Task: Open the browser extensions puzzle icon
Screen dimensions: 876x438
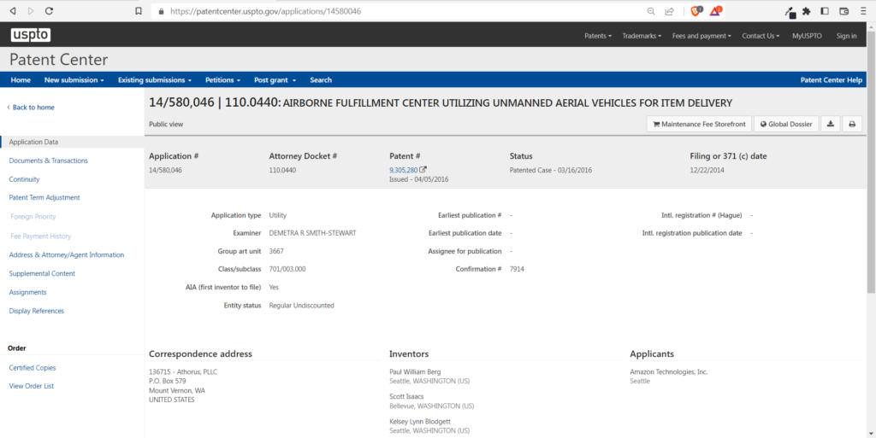Action: coord(805,11)
